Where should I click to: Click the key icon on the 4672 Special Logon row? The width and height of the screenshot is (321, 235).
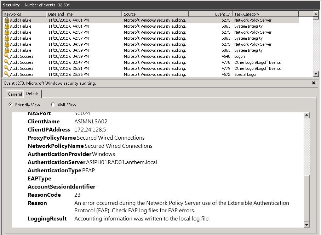coord(7,74)
